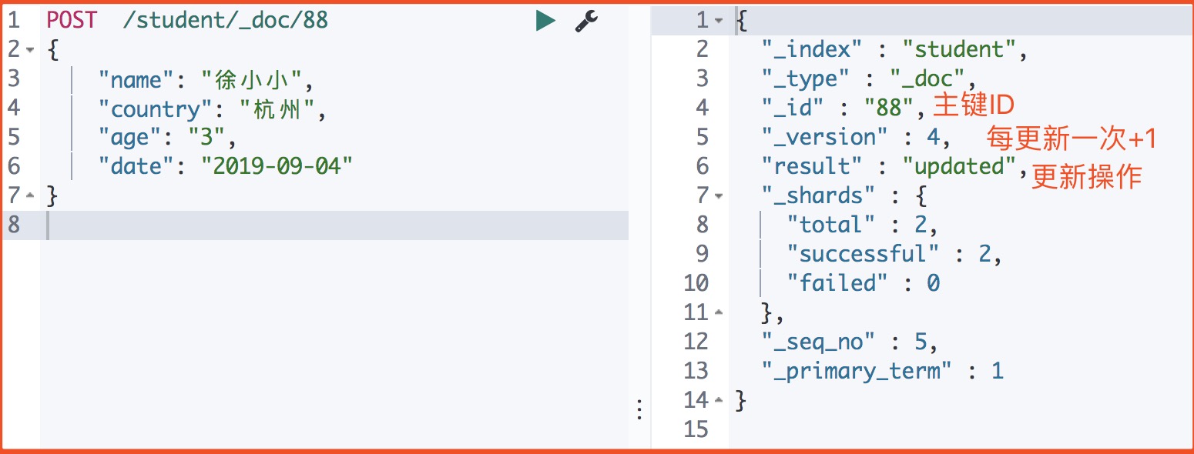Collapse the request body at line 2
Screen dimensions: 1194x454
coord(30,51)
